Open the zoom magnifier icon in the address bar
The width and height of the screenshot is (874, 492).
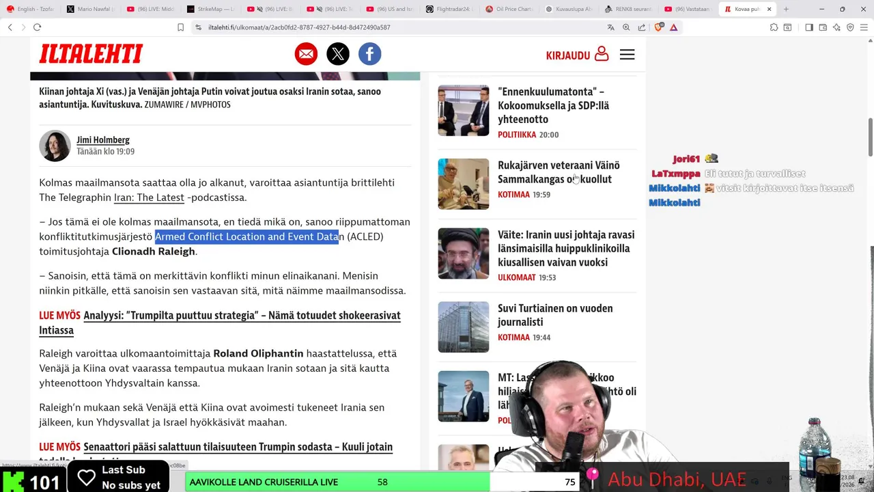point(626,27)
